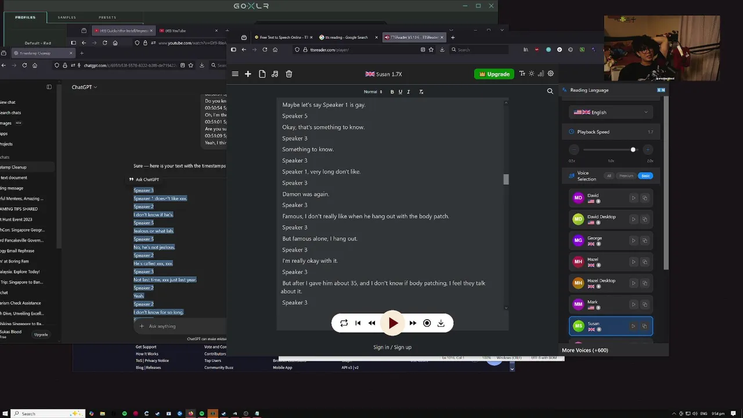Switch to tts reading - Google Search tab
This screenshot has height=418, width=743.
click(346, 37)
